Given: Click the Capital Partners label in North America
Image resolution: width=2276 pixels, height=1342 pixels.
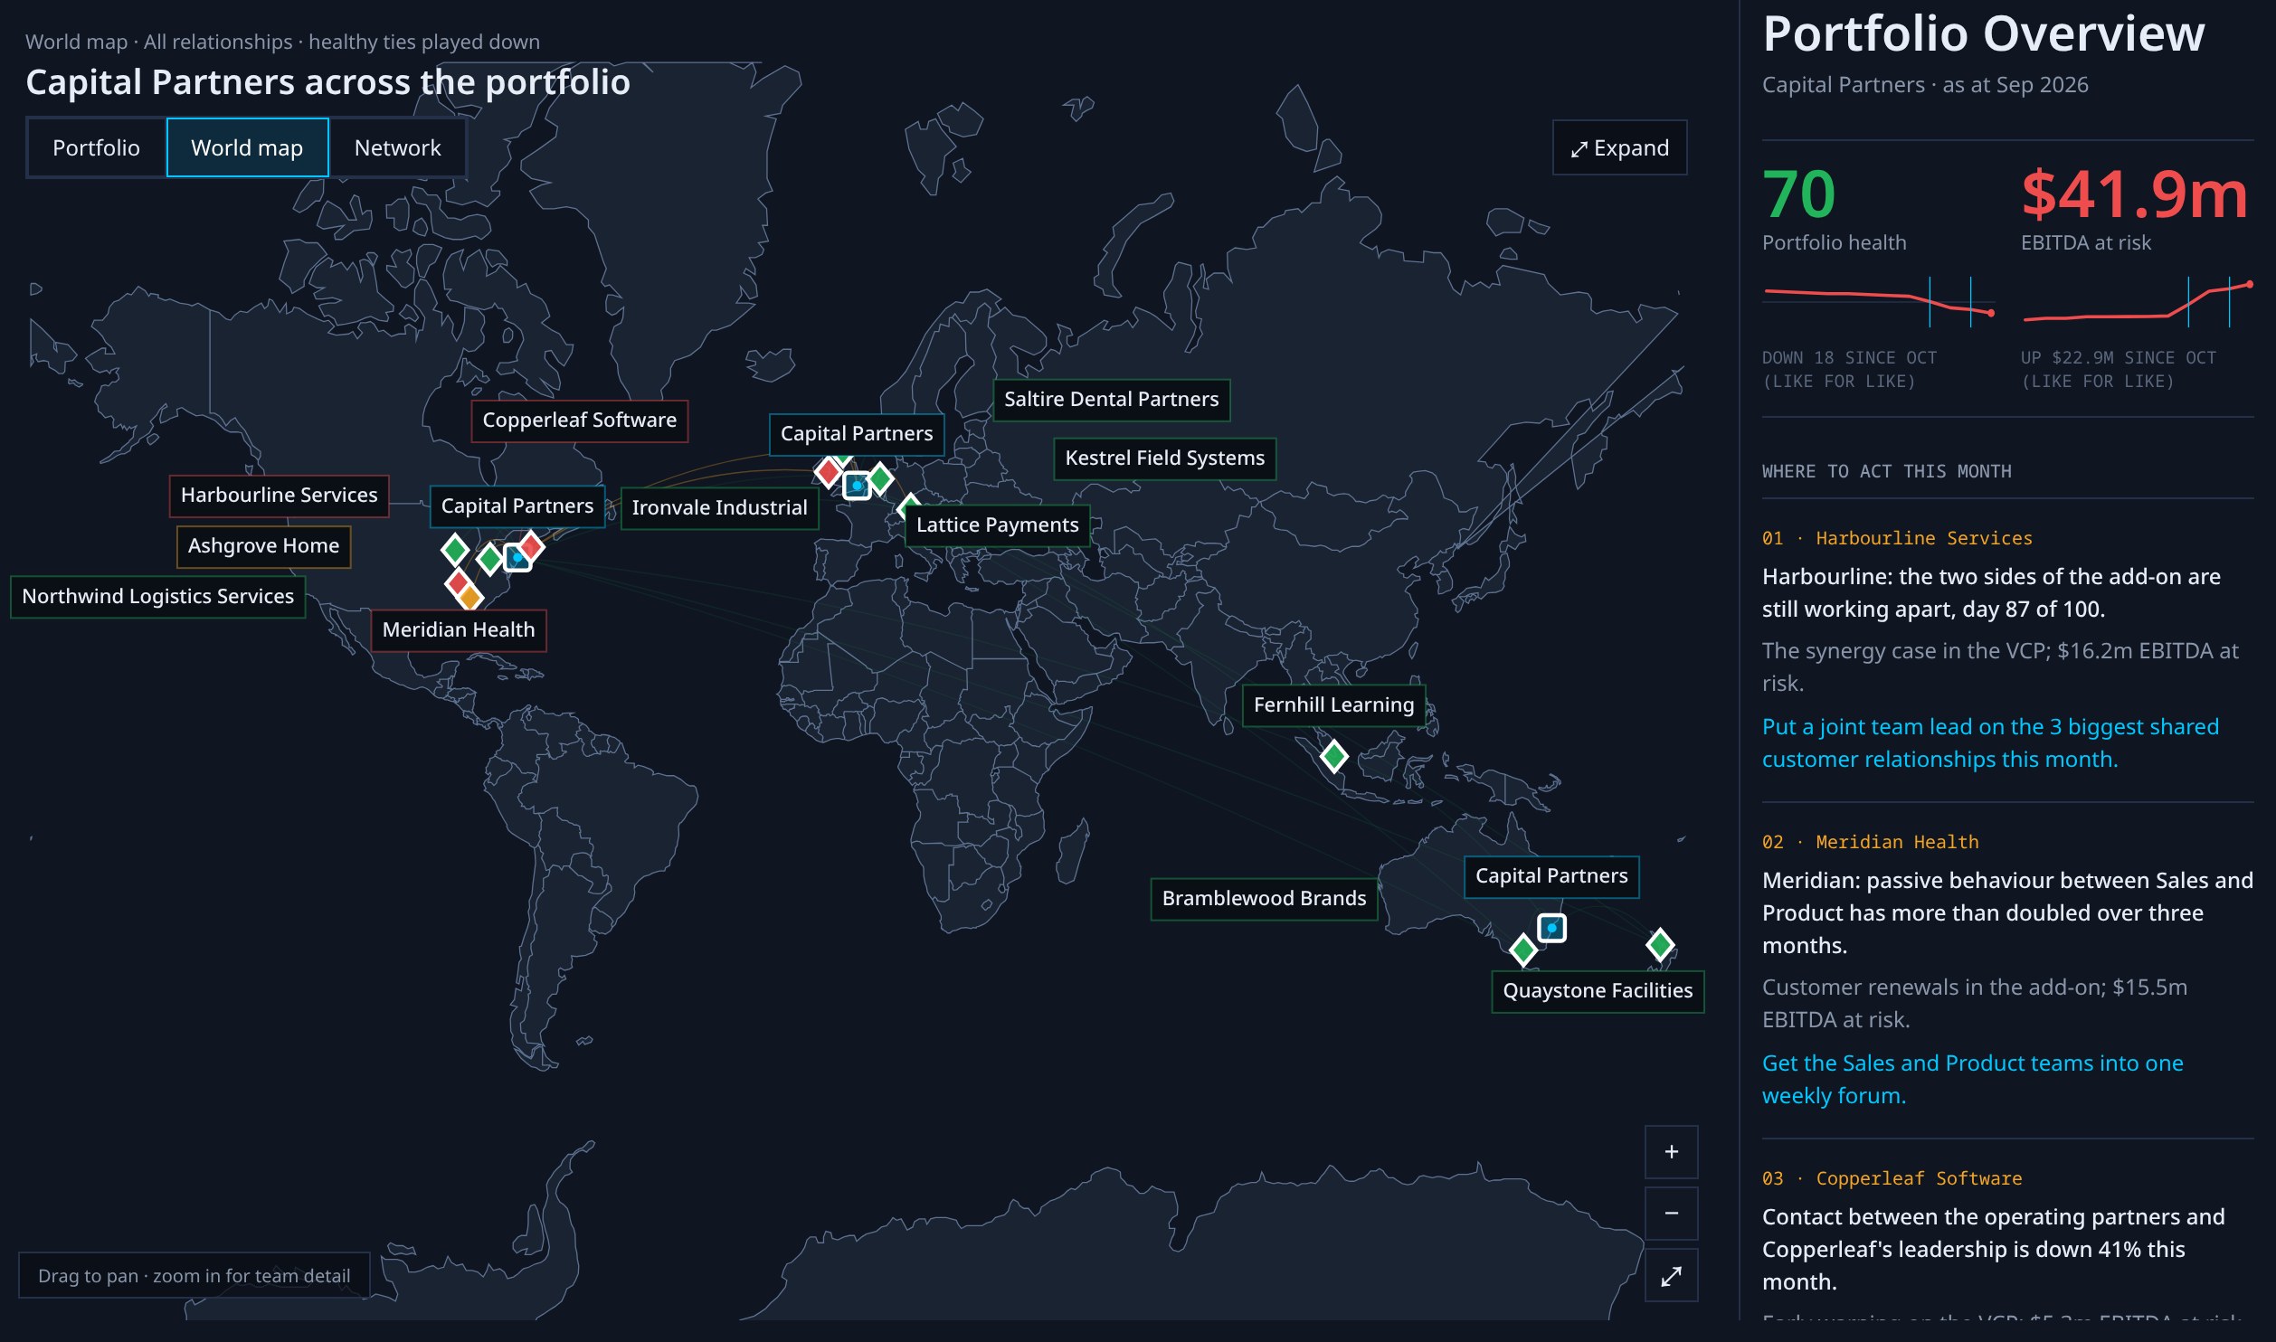Looking at the screenshot, I should pyautogui.click(x=517, y=506).
